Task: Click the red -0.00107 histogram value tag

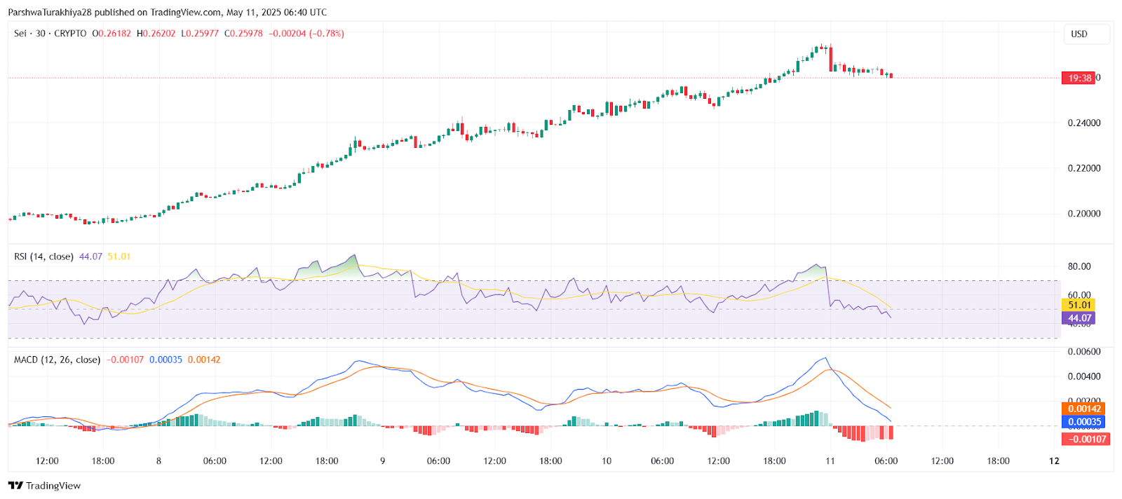Action: pyautogui.click(x=1086, y=439)
